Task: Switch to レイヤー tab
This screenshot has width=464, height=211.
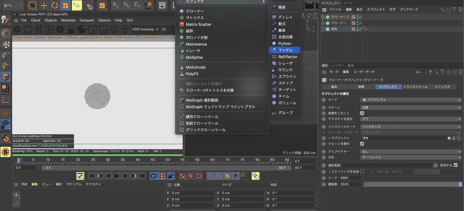Action: (338, 66)
